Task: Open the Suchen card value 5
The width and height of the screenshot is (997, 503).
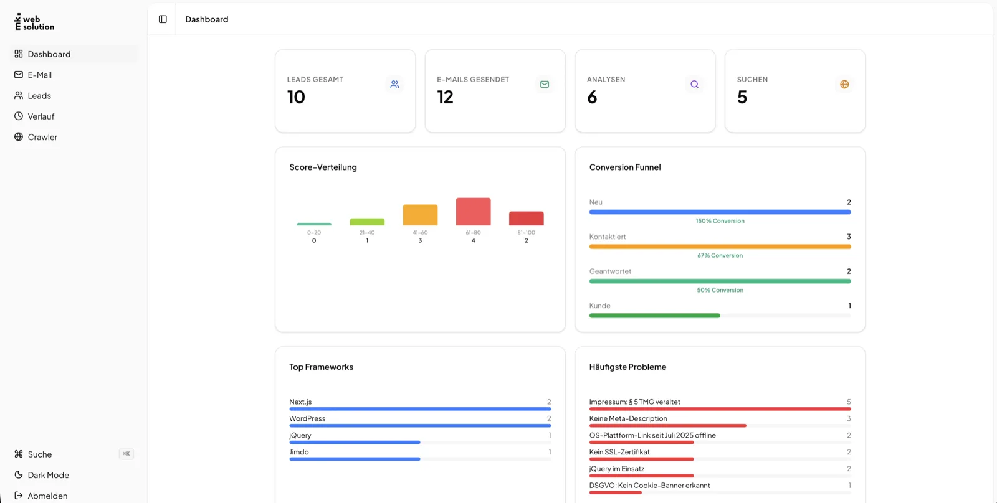Action: pos(742,97)
